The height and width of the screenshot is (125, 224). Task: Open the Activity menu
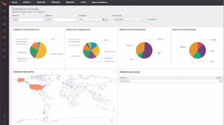[x=27, y=2]
